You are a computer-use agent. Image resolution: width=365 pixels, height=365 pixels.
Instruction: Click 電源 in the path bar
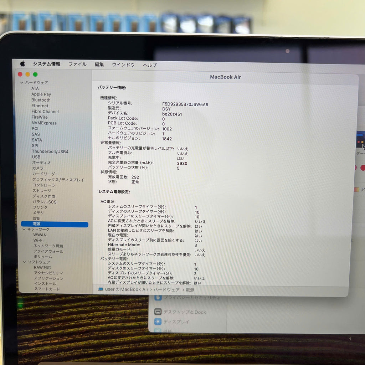tap(190, 290)
